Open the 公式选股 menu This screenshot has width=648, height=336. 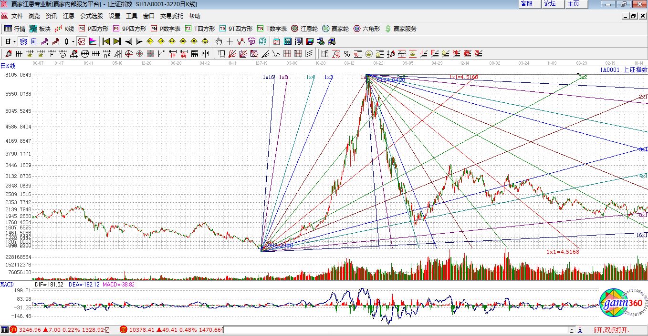click(x=92, y=16)
